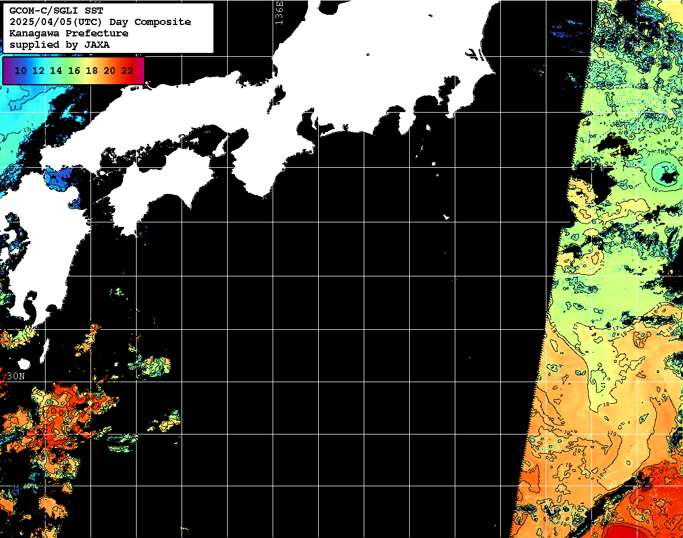Select the '22' value on temperature legend

[127, 71]
